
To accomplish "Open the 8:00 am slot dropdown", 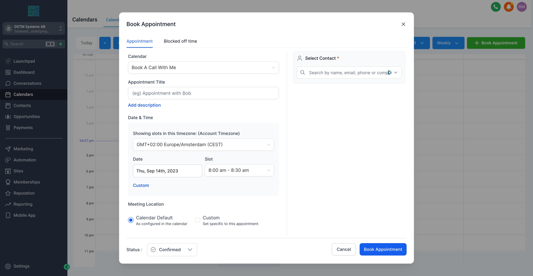I will (x=239, y=170).
